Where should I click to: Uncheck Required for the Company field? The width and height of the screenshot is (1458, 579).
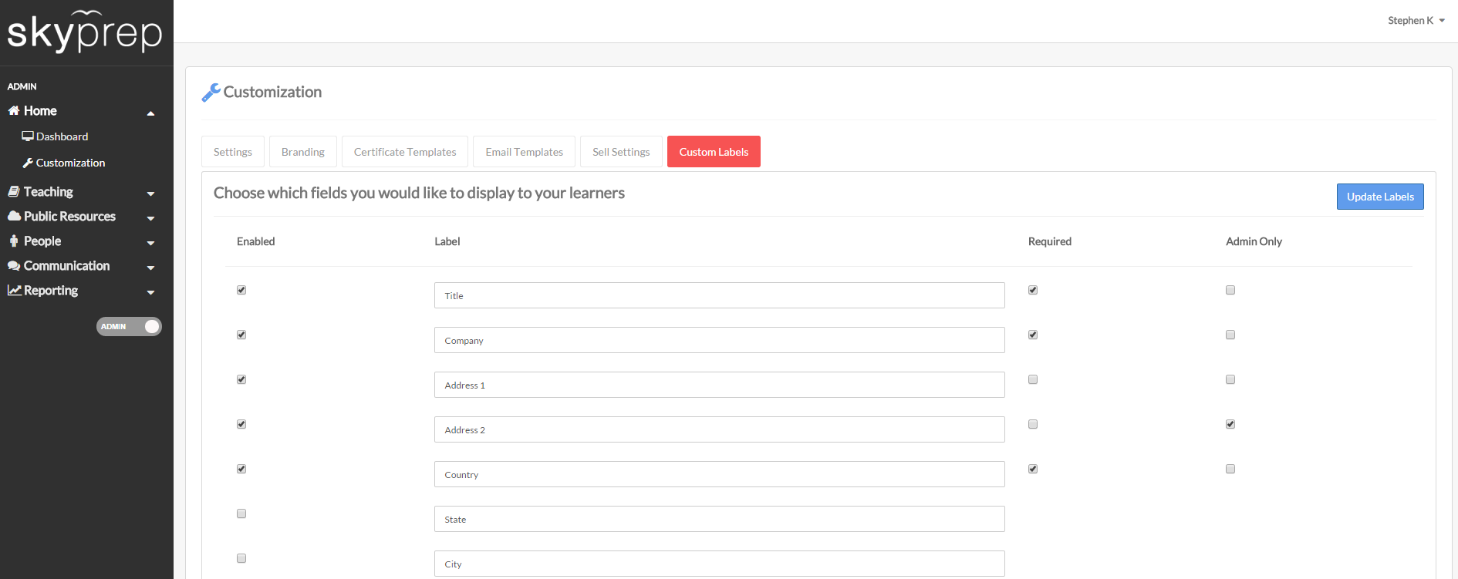(1033, 335)
